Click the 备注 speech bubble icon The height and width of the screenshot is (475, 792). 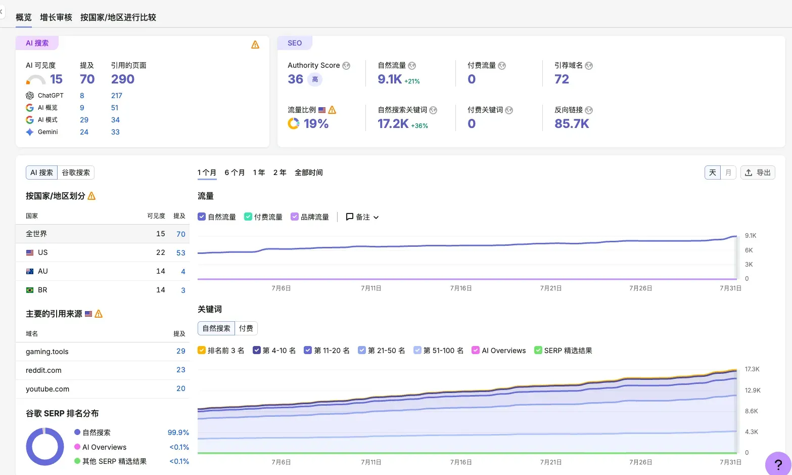pyautogui.click(x=349, y=217)
